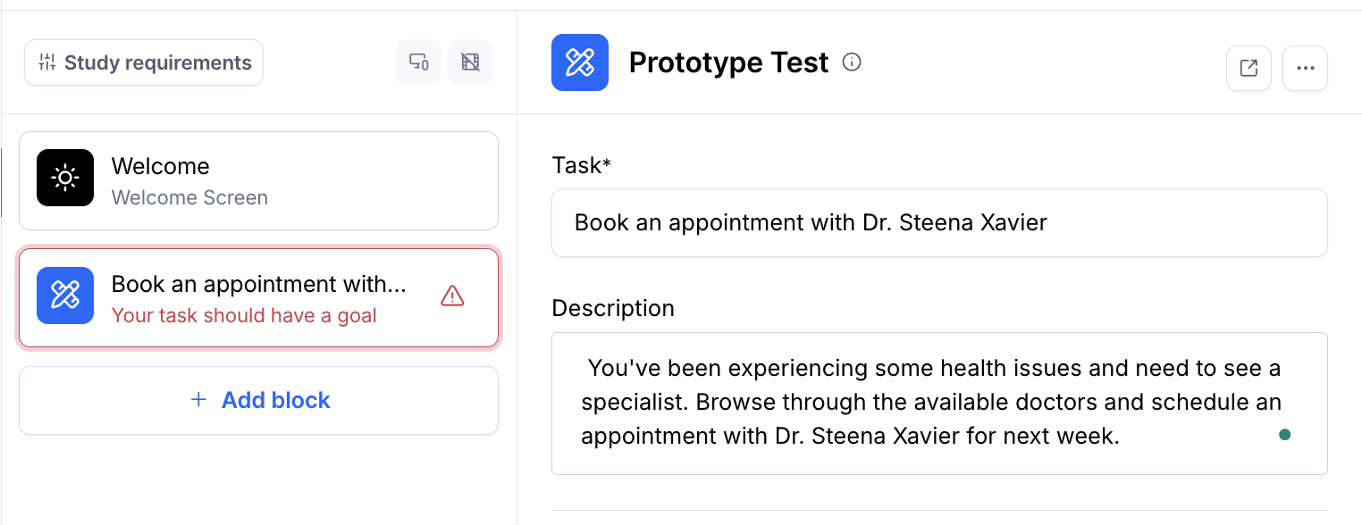Select the Welcome Screen block

[x=258, y=180]
